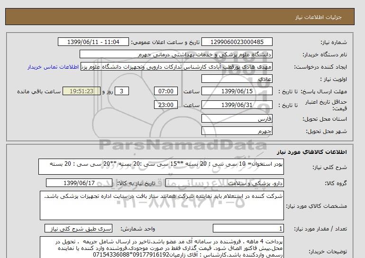Click quantity field showing 1
Image resolution: width=365 pixels, height=258 pixels.
point(248,229)
